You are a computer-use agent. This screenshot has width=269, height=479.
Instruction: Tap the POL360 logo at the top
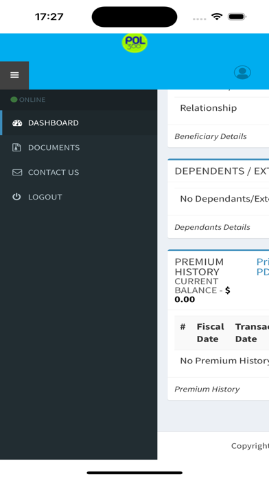(134, 43)
